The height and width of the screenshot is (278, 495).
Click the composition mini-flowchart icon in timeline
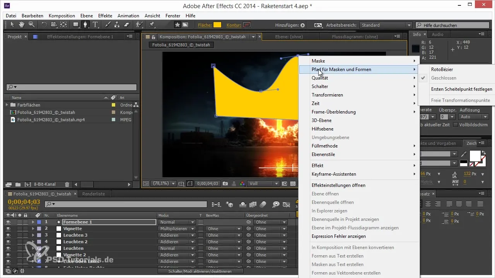[216, 204]
